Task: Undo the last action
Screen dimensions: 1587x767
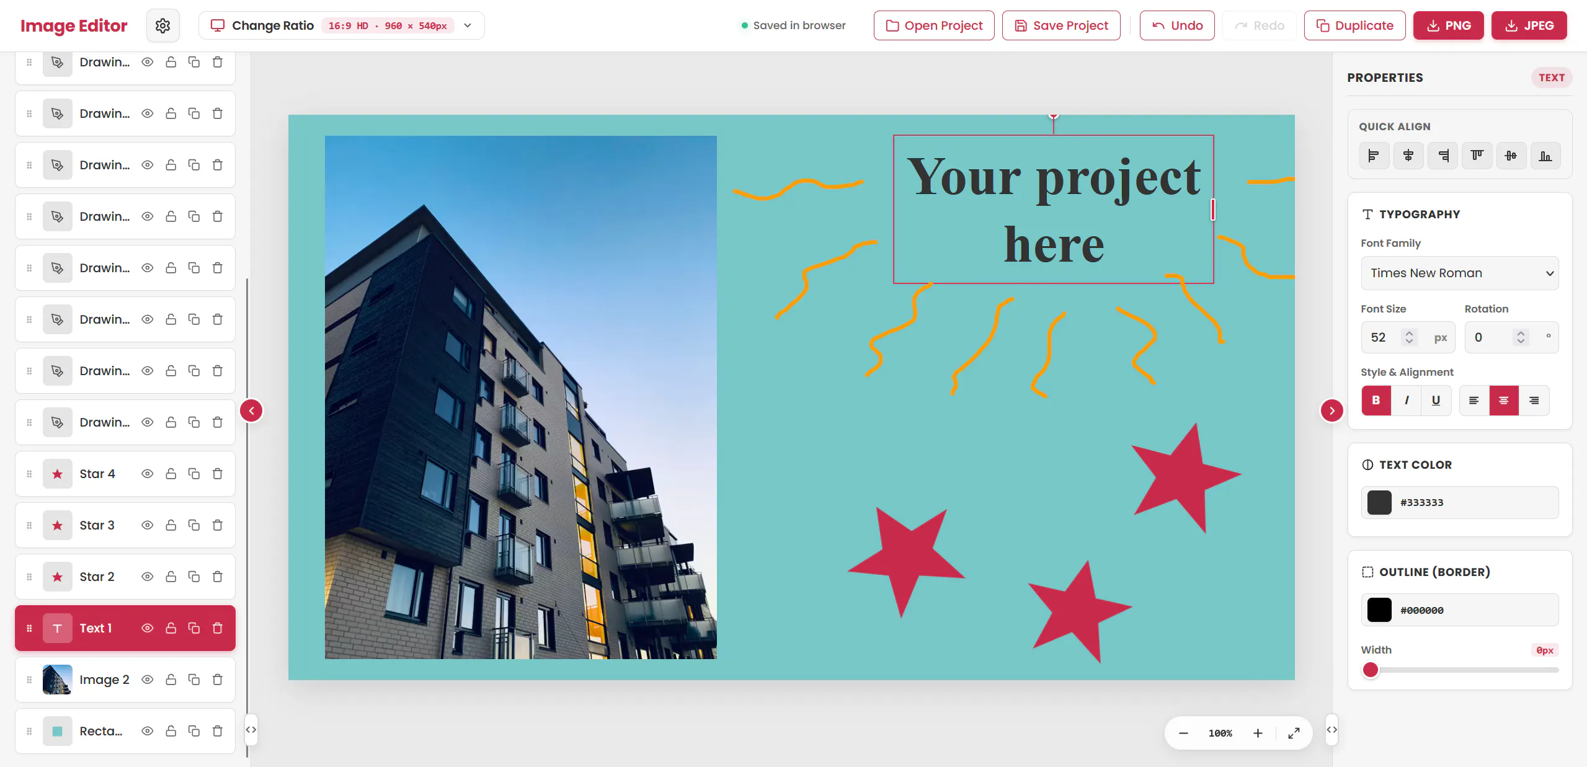Action: [x=1177, y=25]
